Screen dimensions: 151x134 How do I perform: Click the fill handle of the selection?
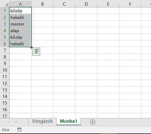point(31,47)
